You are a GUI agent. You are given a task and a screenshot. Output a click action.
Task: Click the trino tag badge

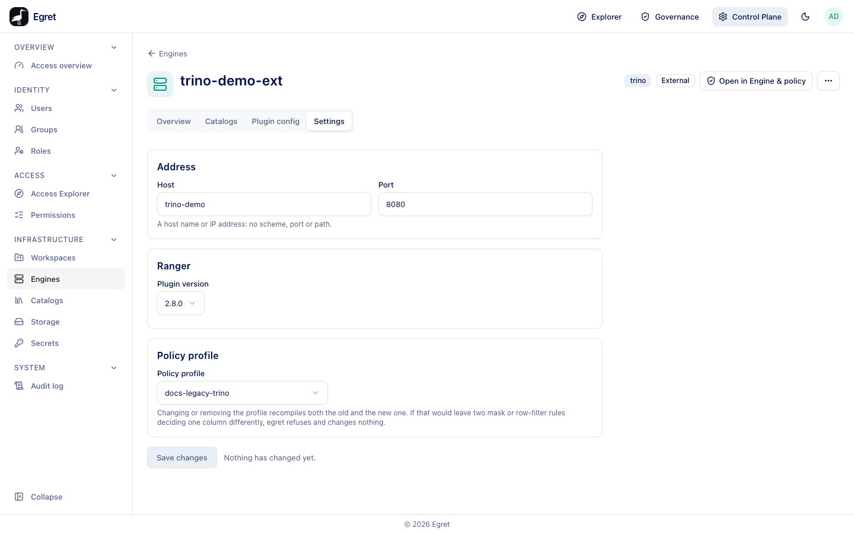coord(638,81)
